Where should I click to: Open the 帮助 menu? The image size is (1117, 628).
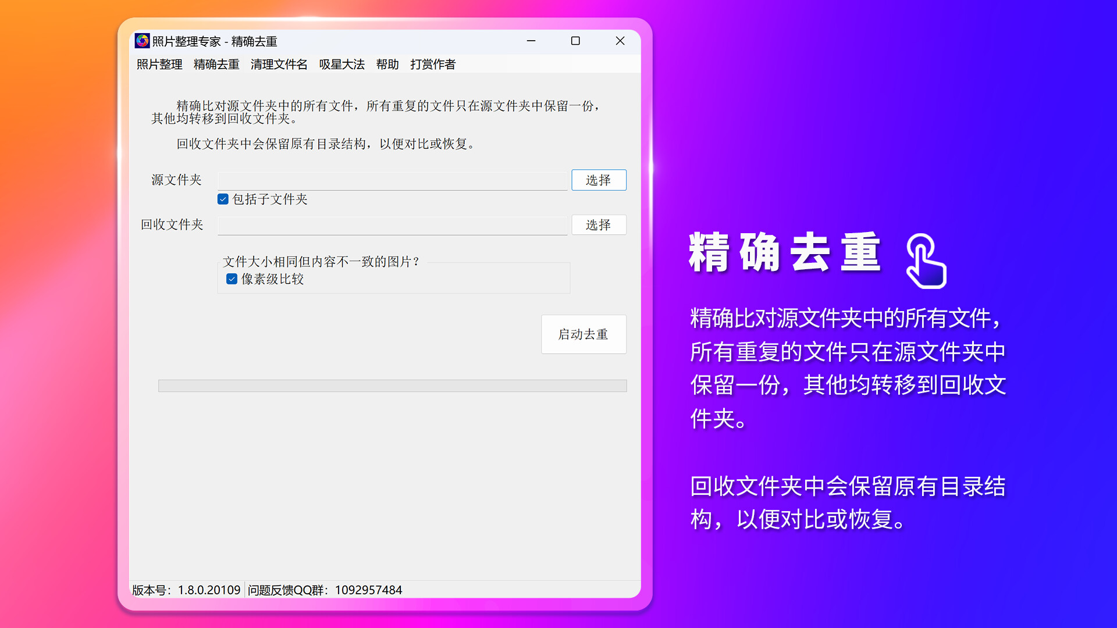point(388,65)
